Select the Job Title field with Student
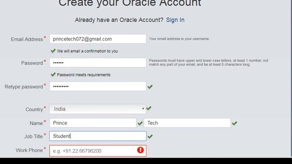Image resolution: width=292 pixels, height=164 pixels. click(x=98, y=136)
